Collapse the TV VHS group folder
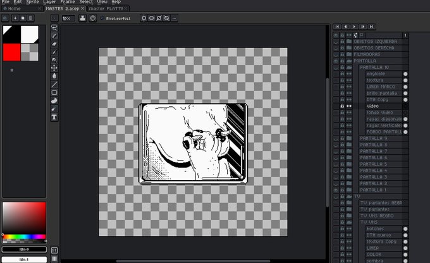 [349, 222]
